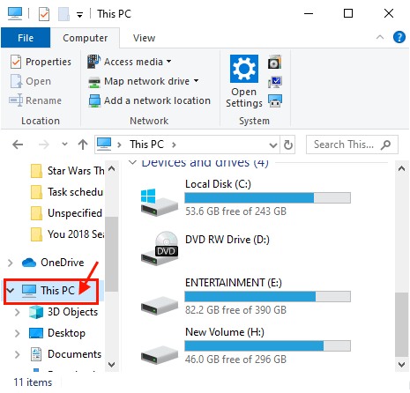Click the ENTERTAINMENT (E:) usage bar
410x393 pixels.
point(267,296)
